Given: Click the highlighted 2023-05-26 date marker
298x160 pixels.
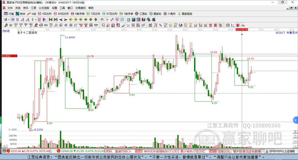Looking at the screenshot, I should (x=242, y=30).
